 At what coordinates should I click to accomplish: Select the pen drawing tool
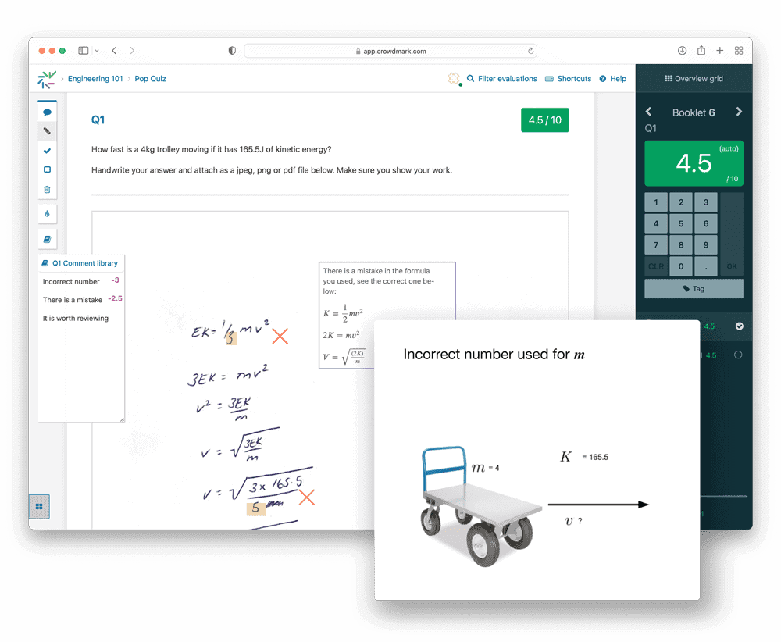coord(47,130)
